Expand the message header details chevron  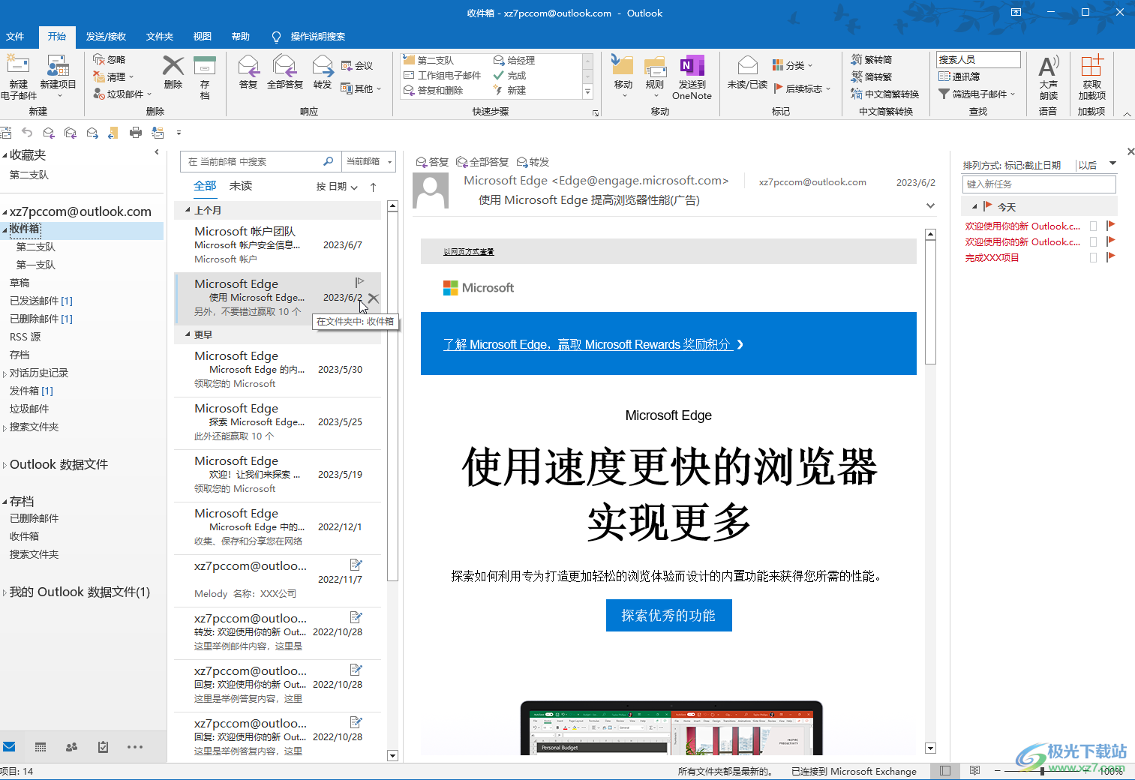[x=930, y=205]
